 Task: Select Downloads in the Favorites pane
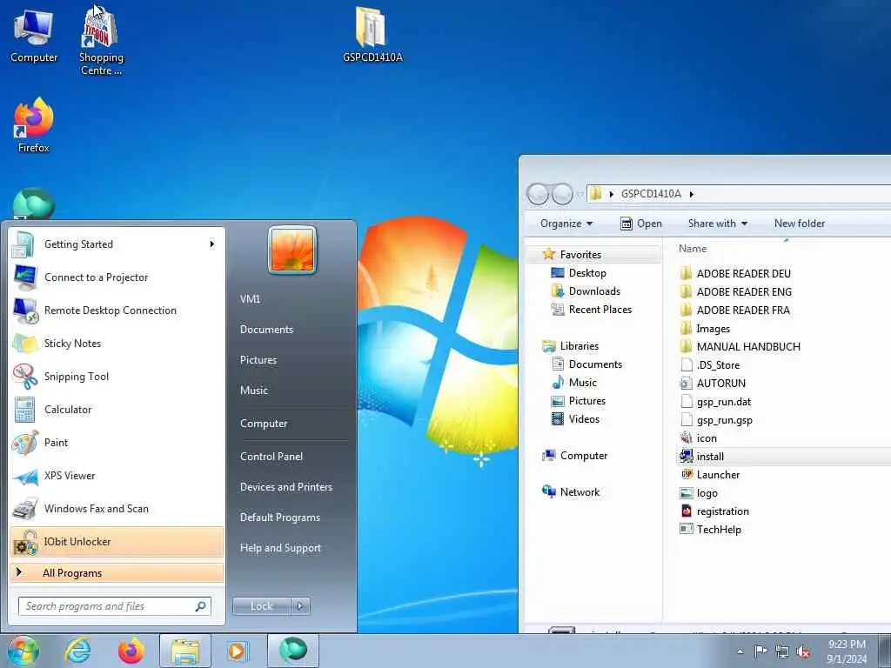point(586,291)
